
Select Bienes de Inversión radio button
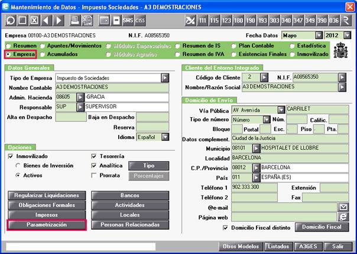(x=18, y=166)
